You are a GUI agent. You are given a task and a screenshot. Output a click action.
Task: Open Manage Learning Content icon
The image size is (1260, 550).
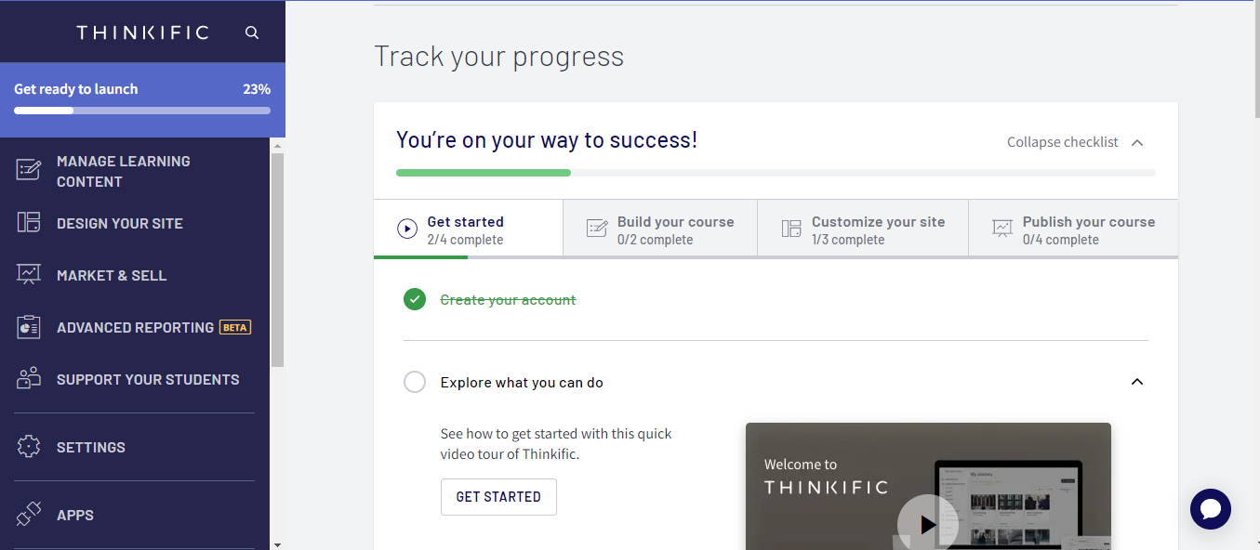click(x=29, y=170)
